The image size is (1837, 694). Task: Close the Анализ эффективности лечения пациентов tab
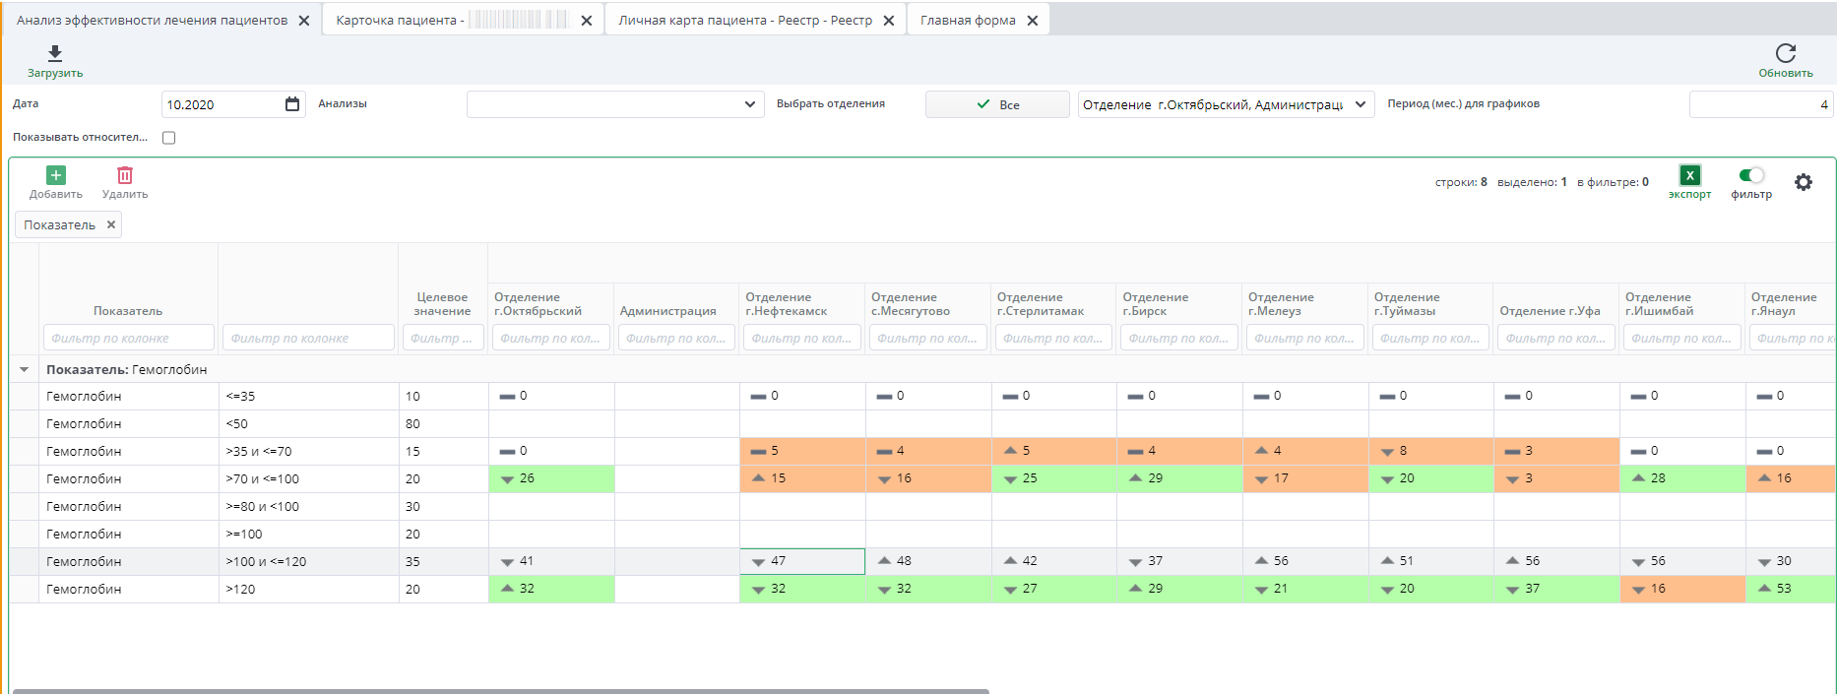(x=303, y=21)
